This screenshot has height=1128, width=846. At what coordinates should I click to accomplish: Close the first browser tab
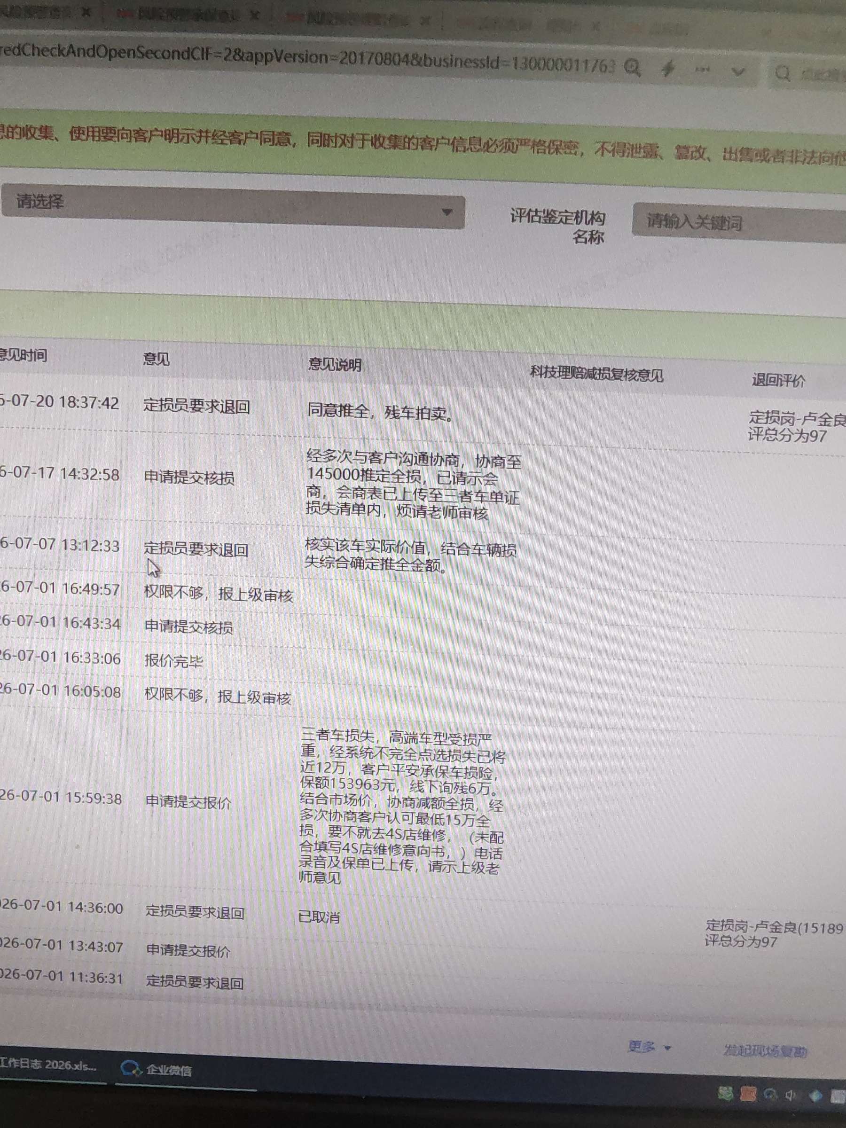pos(86,12)
